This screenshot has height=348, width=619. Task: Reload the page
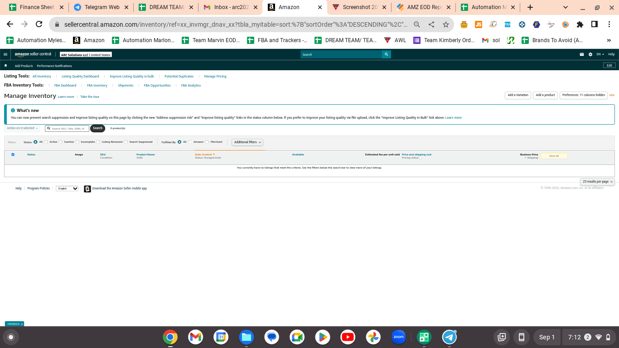pyautogui.click(x=39, y=24)
